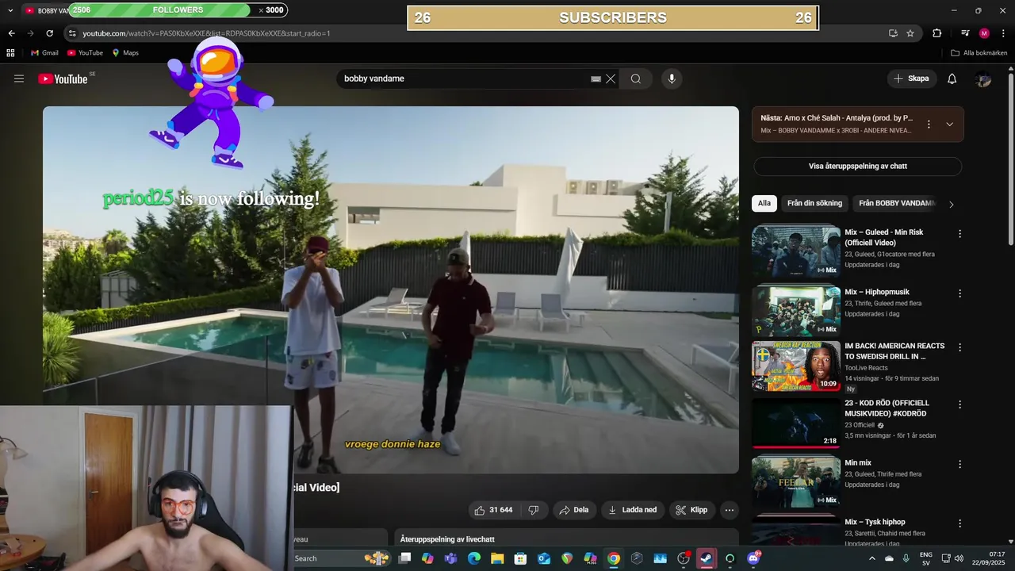Open options for Mix – Hiphopmusik
The width and height of the screenshot is (1015, 571).
click(959, 293)
